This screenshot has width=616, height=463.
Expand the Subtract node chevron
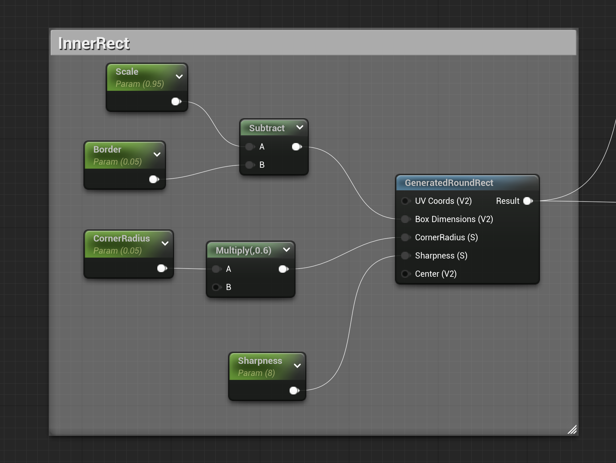point(300,127)
